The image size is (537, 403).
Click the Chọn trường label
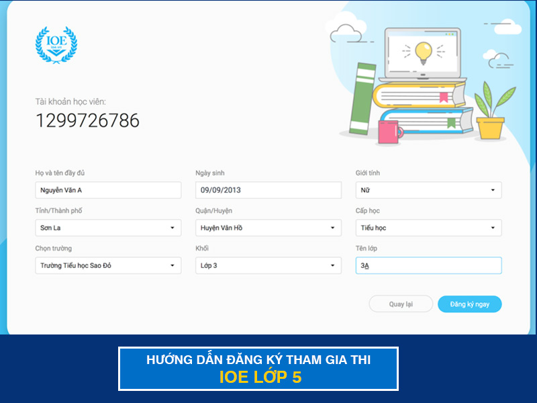click(x=54, y=249)
